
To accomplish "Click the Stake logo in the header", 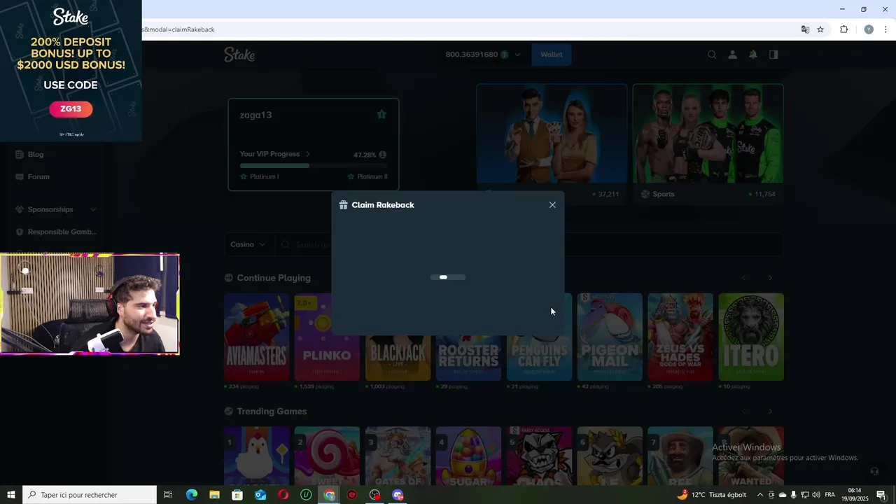I will [239, 55].
